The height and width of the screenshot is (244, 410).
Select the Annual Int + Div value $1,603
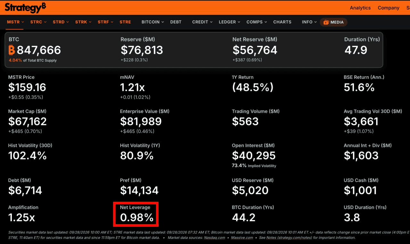pos(361,156)
